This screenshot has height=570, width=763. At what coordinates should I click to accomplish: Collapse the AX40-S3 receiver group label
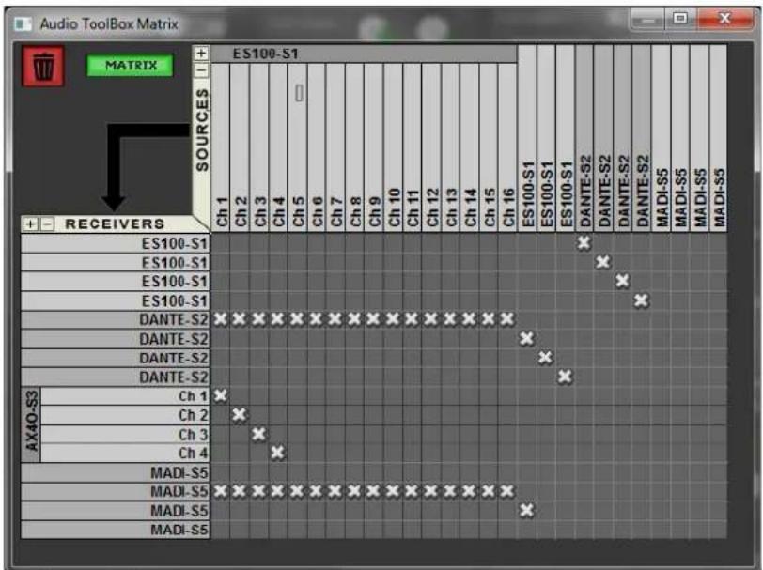click(x=31, y=424)
